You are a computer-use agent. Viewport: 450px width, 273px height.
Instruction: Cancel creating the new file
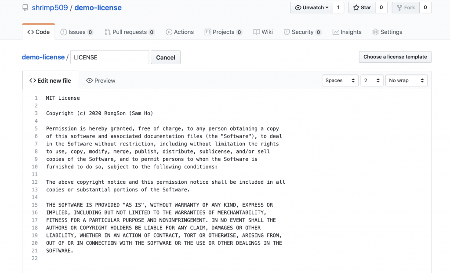166,57
